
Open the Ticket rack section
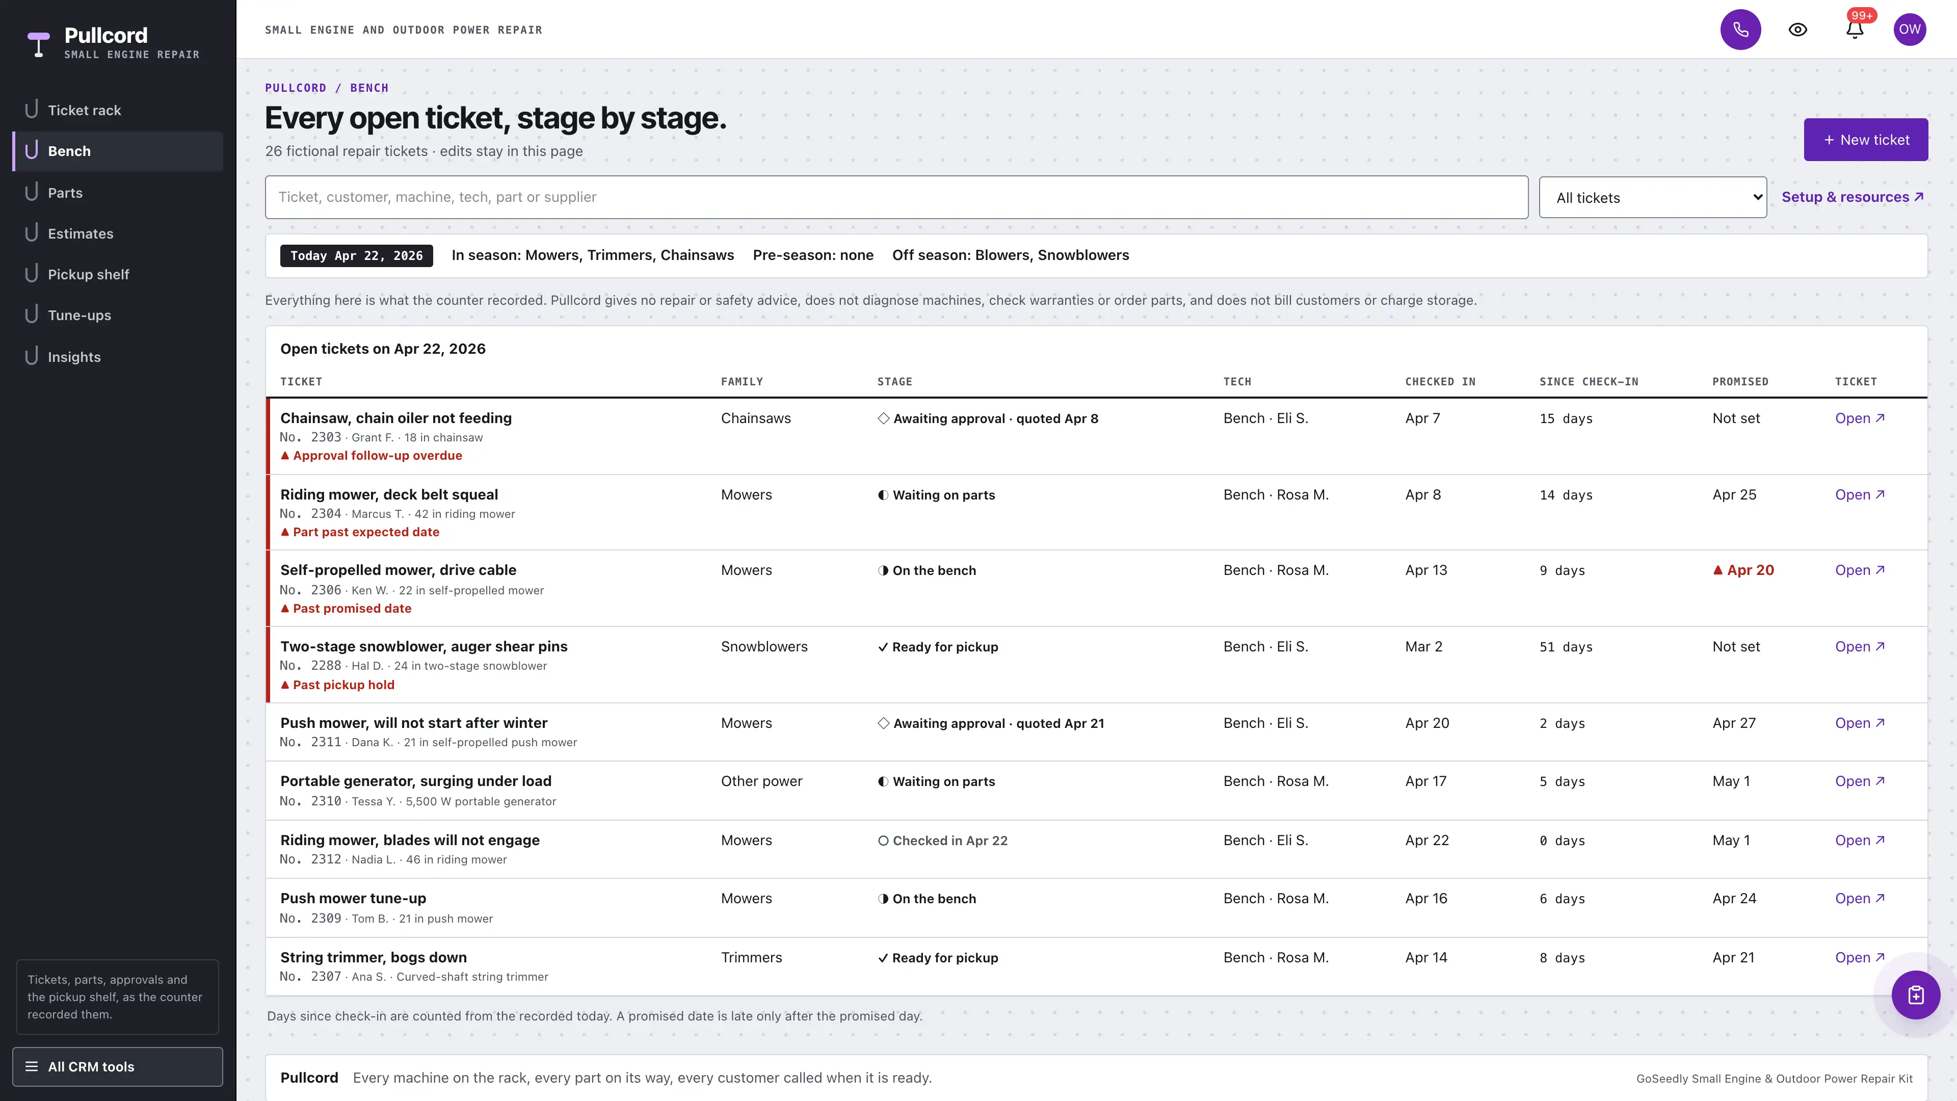[118, 110]
